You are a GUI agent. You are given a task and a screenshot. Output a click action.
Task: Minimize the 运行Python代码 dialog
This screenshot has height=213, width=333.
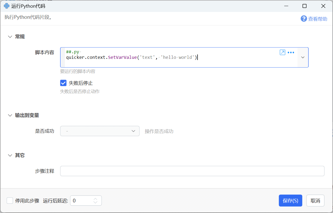click(286, 6)
